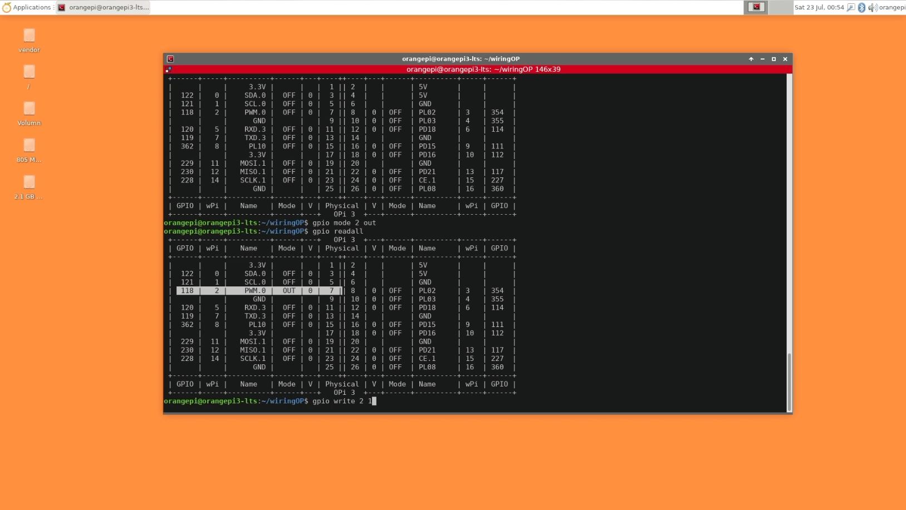The height and width of the screenshot is (510, 906).
Task: Shade the terminal window with up arrow
Action: (751, 59)
